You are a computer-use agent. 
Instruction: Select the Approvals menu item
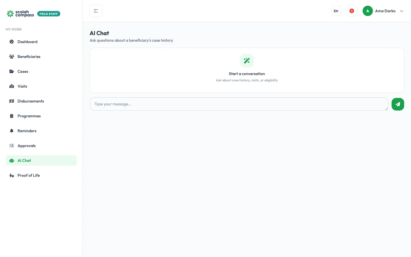click(41, 146)
